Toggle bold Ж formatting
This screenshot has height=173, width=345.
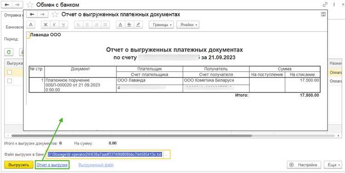[x=46, y=25]
